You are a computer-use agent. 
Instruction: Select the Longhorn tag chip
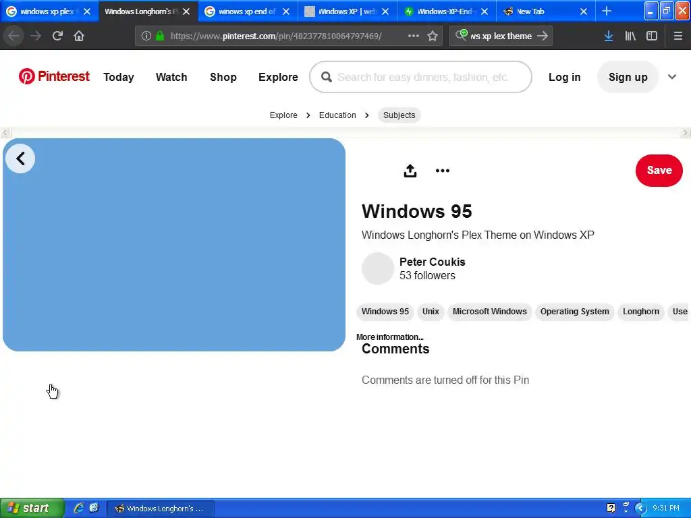641,312
